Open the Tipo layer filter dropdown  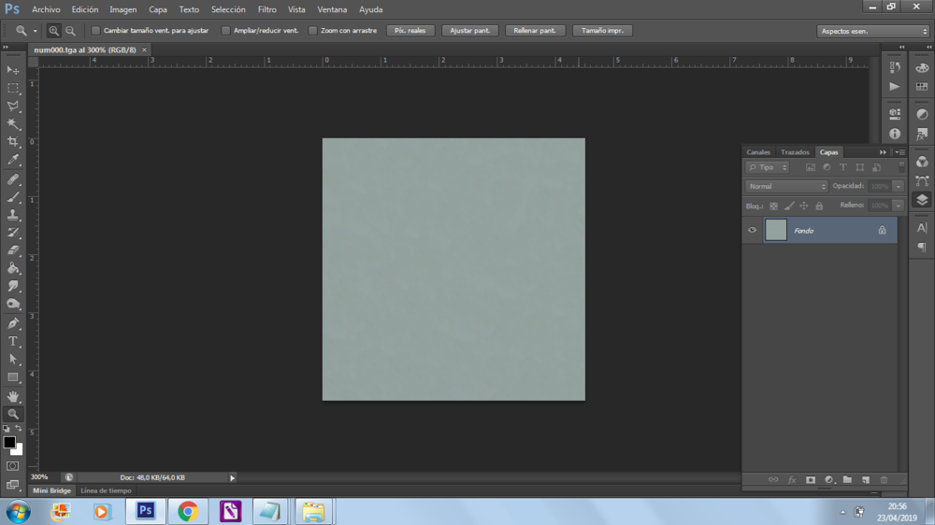pyautogui.click(x=767, y=167)
